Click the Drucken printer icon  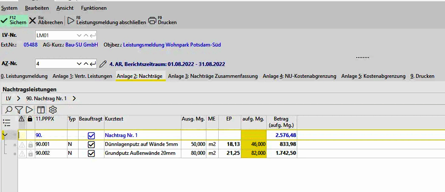coord(152,20)
